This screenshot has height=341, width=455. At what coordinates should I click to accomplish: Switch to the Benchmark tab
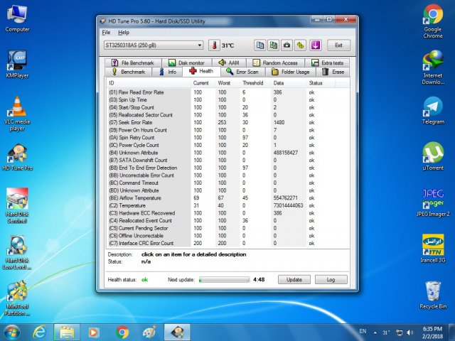pyautogui.click(x=129, y=72)
